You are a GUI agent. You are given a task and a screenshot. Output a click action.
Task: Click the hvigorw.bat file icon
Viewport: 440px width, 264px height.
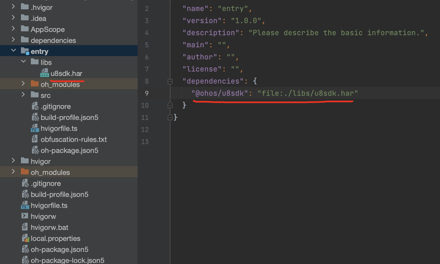click(25, 227)
